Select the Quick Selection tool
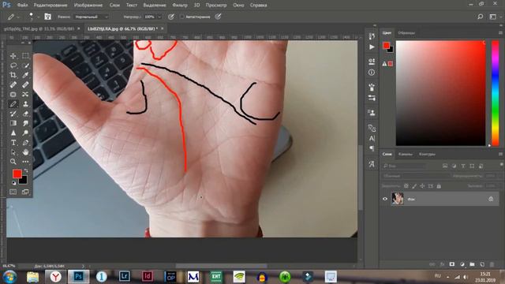The image size is (505, 284). (25, 65)
